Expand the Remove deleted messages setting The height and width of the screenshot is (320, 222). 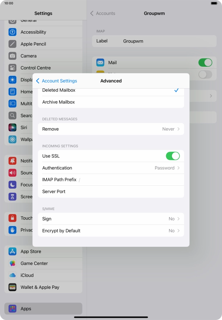click(111, 129)
